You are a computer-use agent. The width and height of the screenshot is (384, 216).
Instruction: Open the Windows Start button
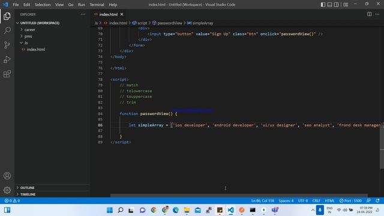click(109, 210)
